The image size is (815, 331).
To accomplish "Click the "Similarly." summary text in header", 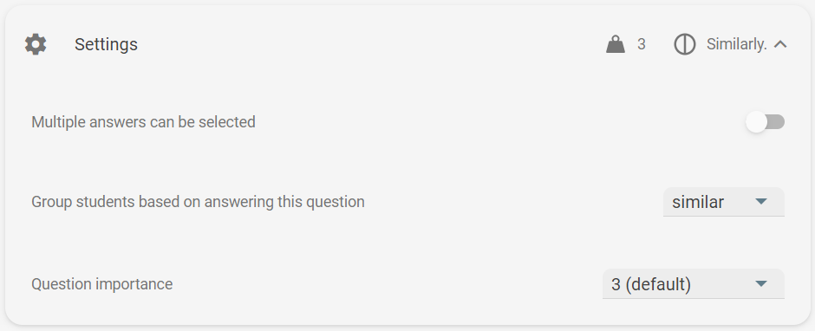I will (736, 45).
